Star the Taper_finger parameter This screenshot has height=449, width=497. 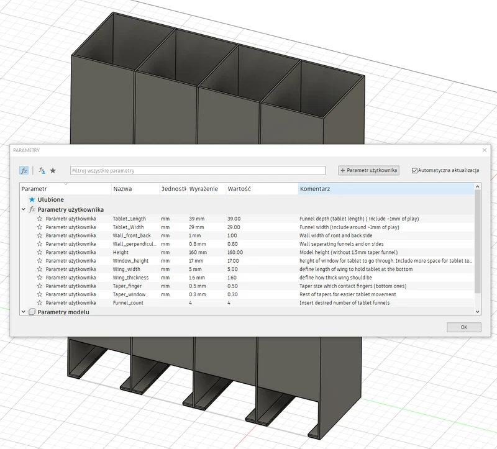pos(40,286)
